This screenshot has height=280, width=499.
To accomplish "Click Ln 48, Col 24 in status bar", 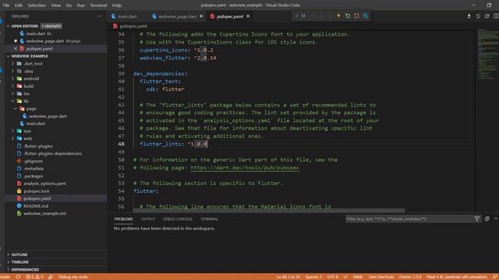I will 288,277.
